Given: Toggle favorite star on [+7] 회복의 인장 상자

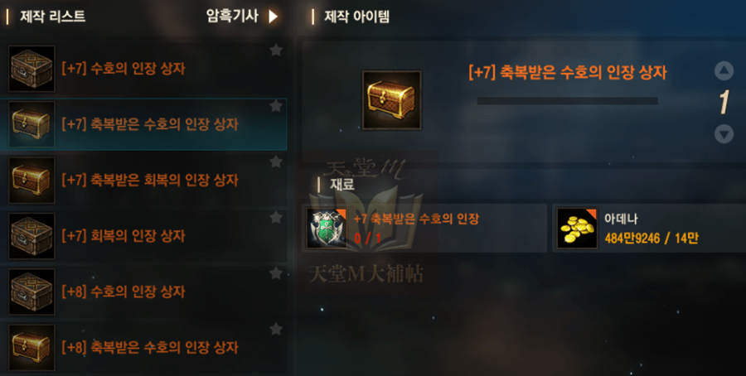Looking at the screenshot, I should [276, 218].
